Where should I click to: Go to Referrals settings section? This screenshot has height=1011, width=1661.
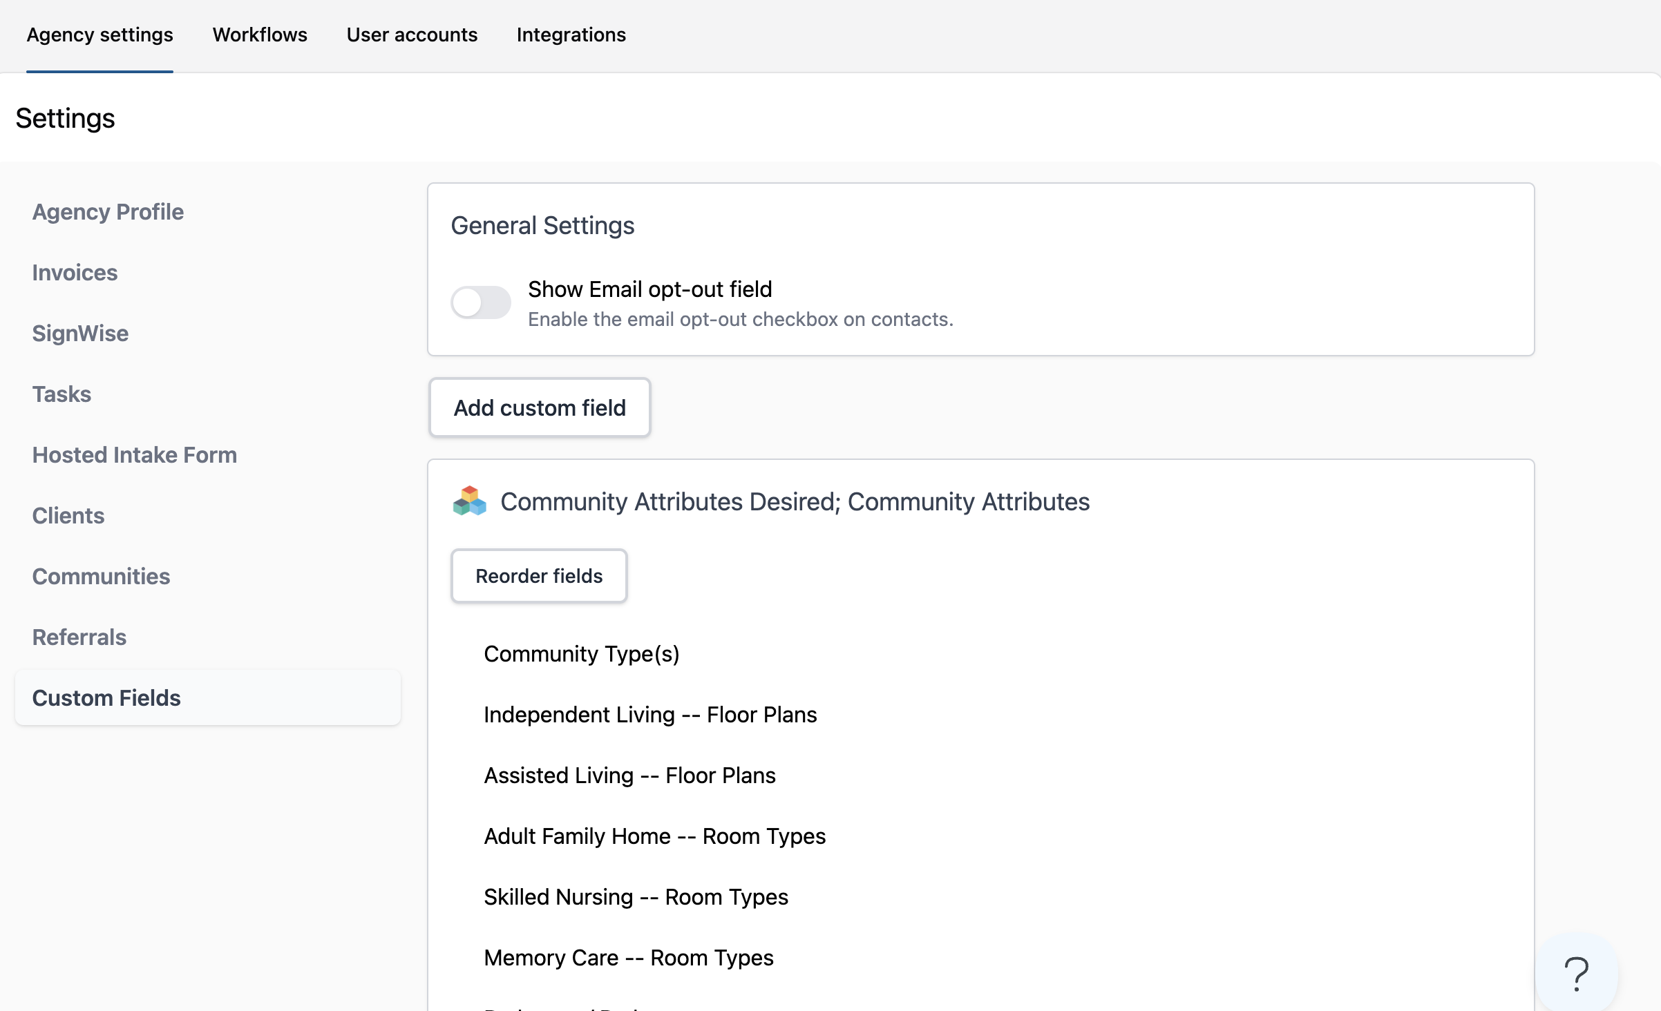point(79,637)
